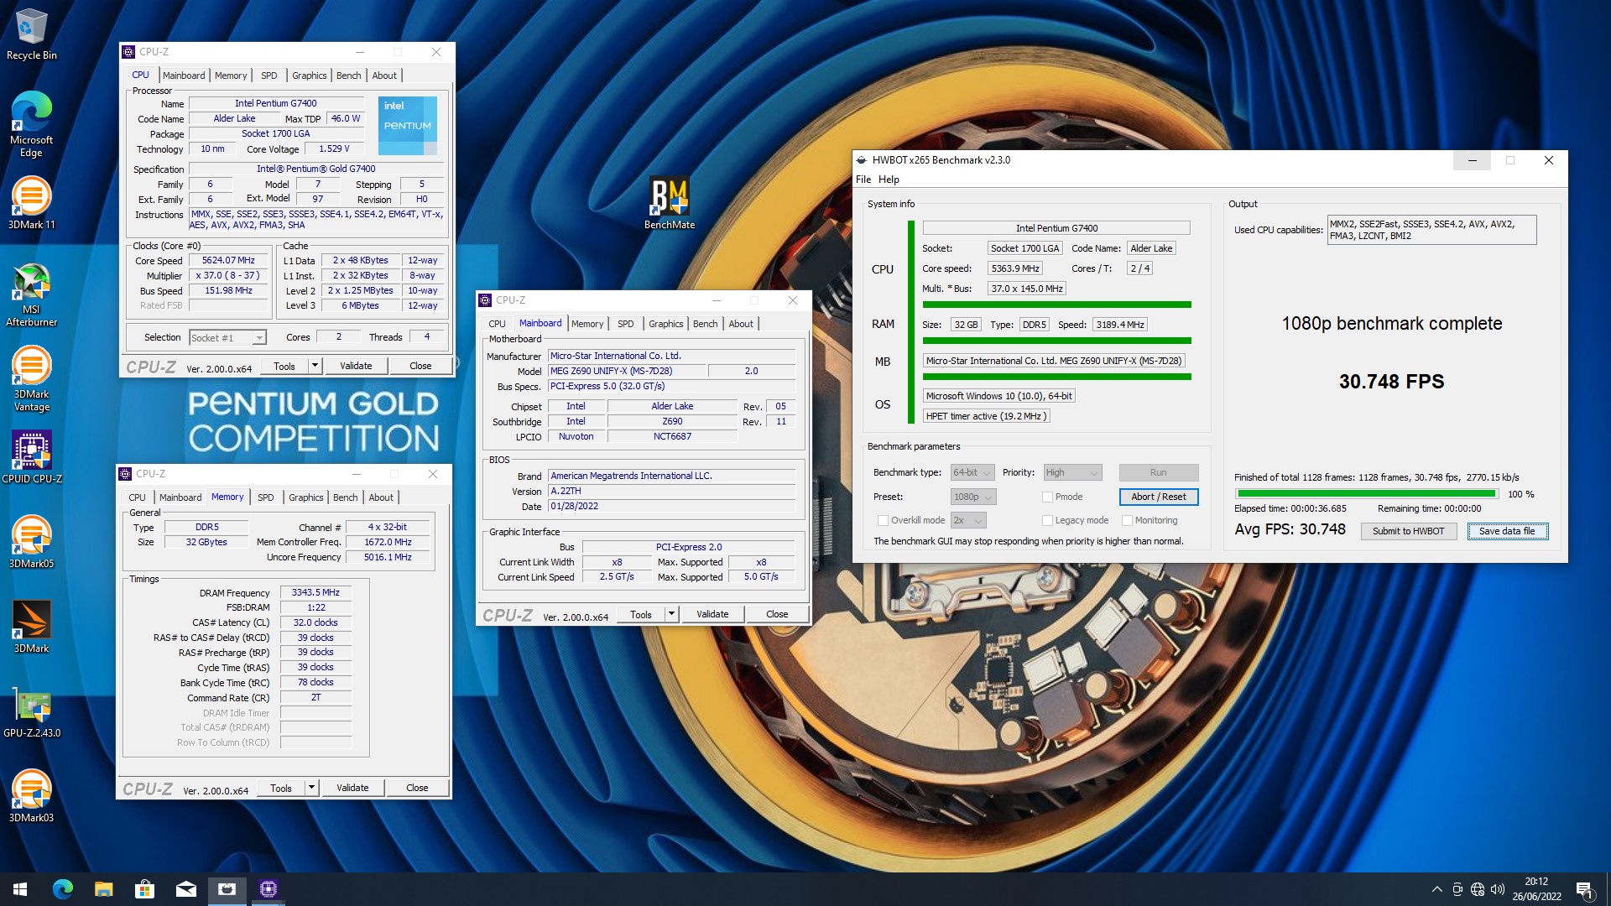Image resolution: width=1611 pixels, height=906 pixels.
Task: Open the CPUID CPU-Z desktop icon
Action: 31,457
